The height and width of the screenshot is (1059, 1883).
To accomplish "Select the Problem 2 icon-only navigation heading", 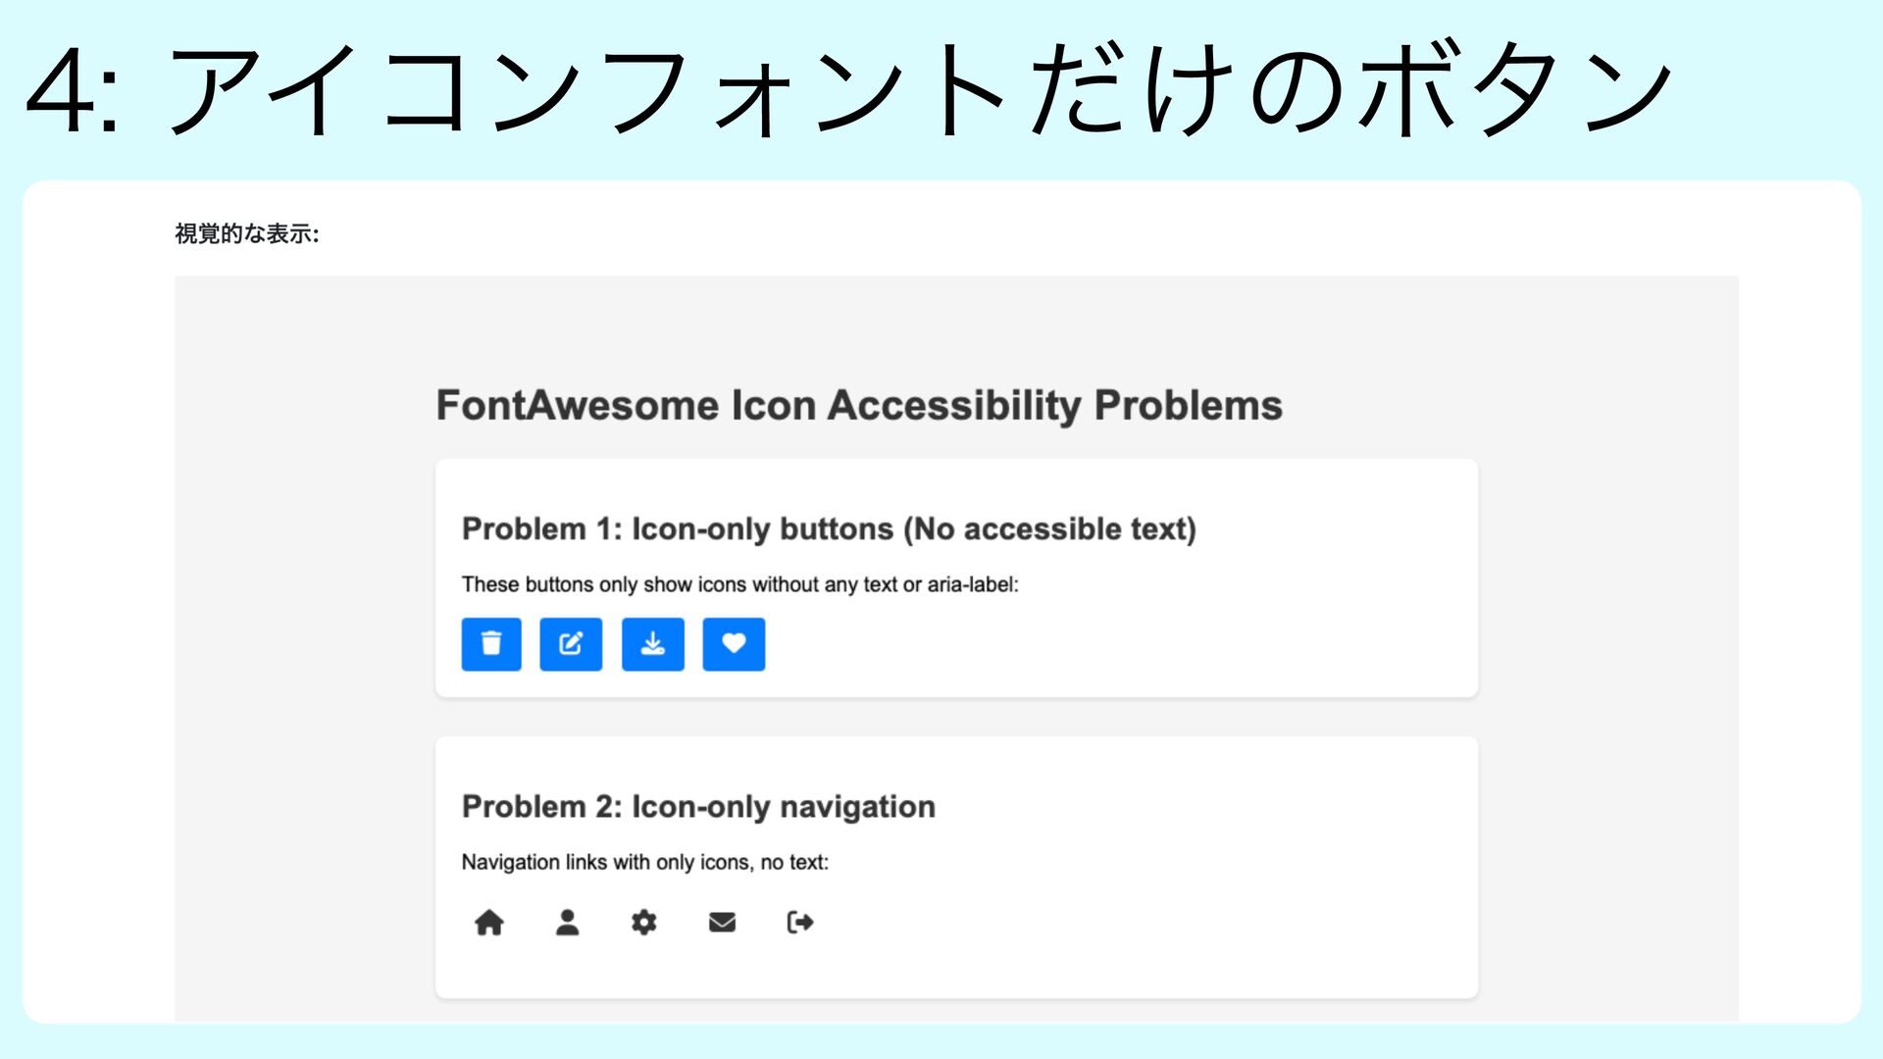I will pyautogui.click(x=698, y=807).
